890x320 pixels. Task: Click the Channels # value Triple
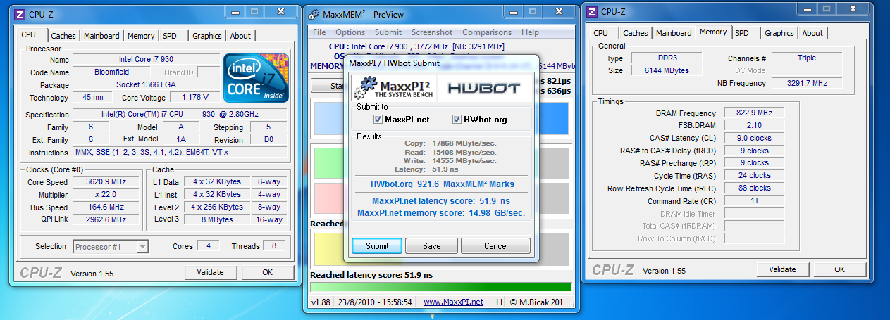(807, 58)
